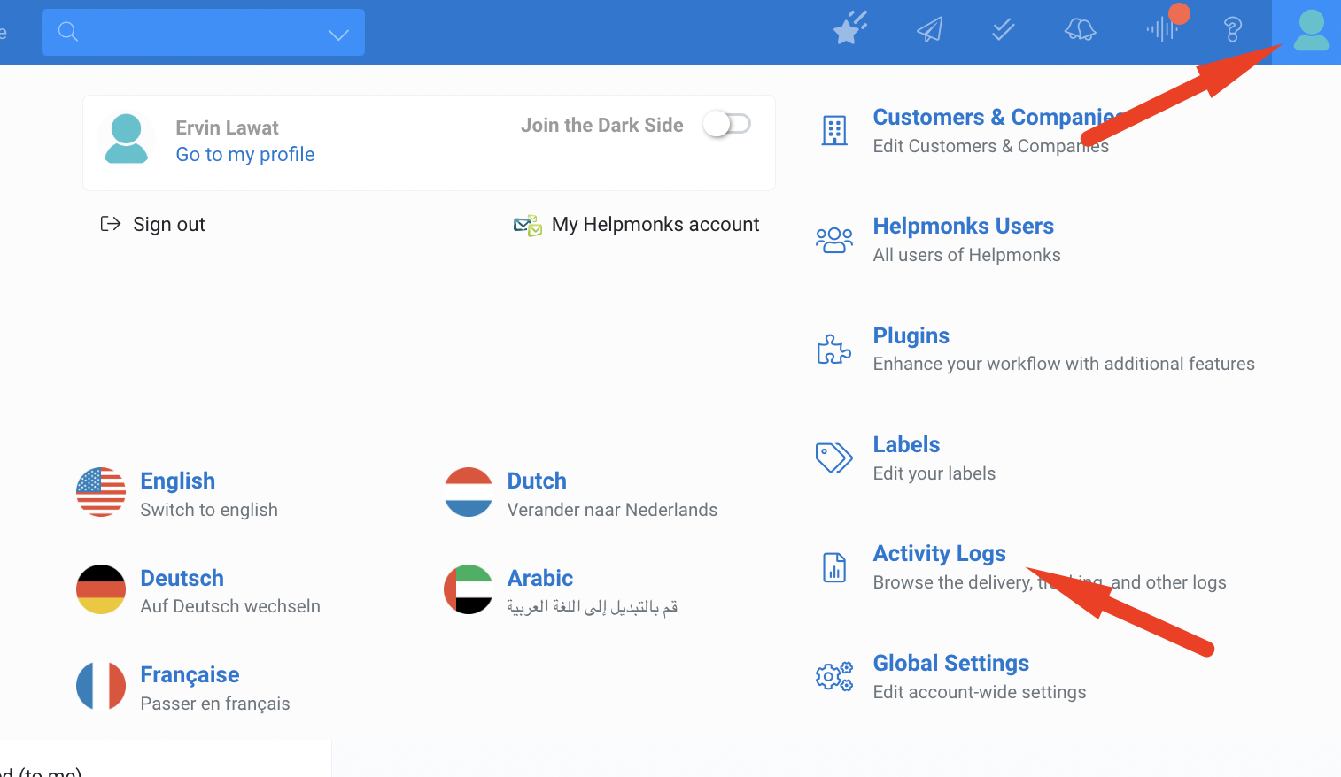1341x777 pixels.
Task: Click the user avatar icon top right
Action: click(x=1310, y=31)
